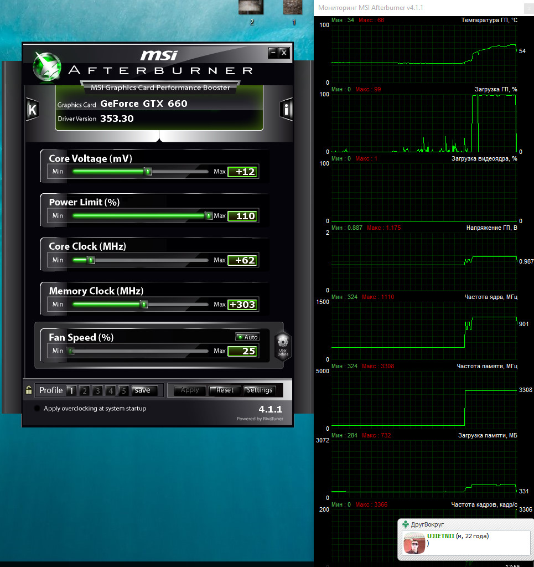
Task: Click the driver version '353.30' text
Action: pos(117,118)
